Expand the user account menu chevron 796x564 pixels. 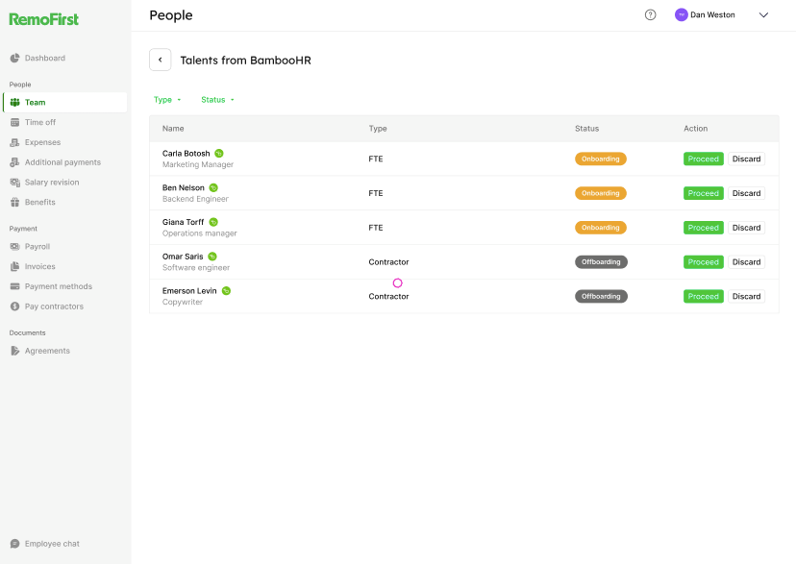coord(764,15)
